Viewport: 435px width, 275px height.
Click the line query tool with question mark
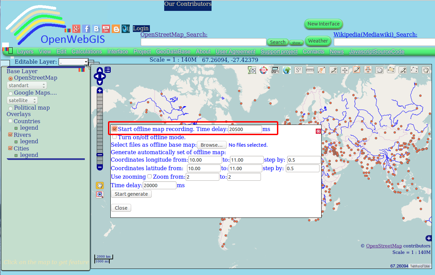pos(322,70)
